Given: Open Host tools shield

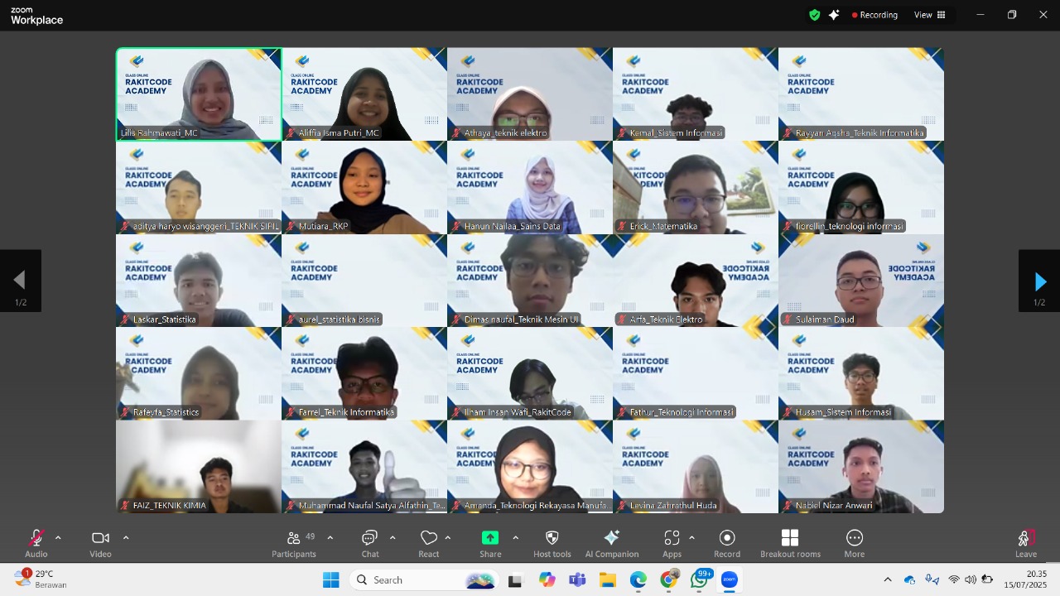Looking at the screenshot, I should coord(552,544).
